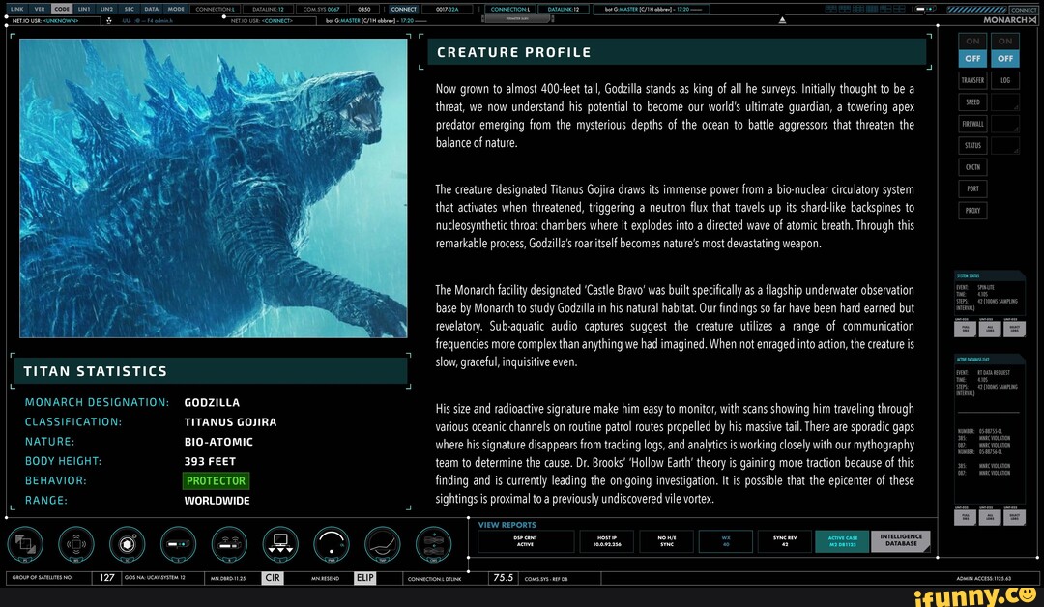Click the Godzilla creature image

pos(213,188)
